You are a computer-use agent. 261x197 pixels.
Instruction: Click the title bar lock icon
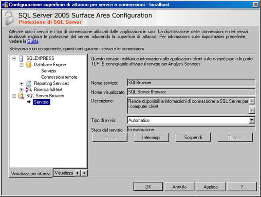[x=5, y=5]
